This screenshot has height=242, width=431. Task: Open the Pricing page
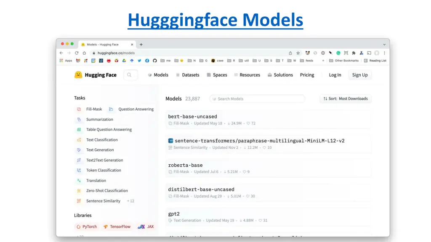click(307, 75)
